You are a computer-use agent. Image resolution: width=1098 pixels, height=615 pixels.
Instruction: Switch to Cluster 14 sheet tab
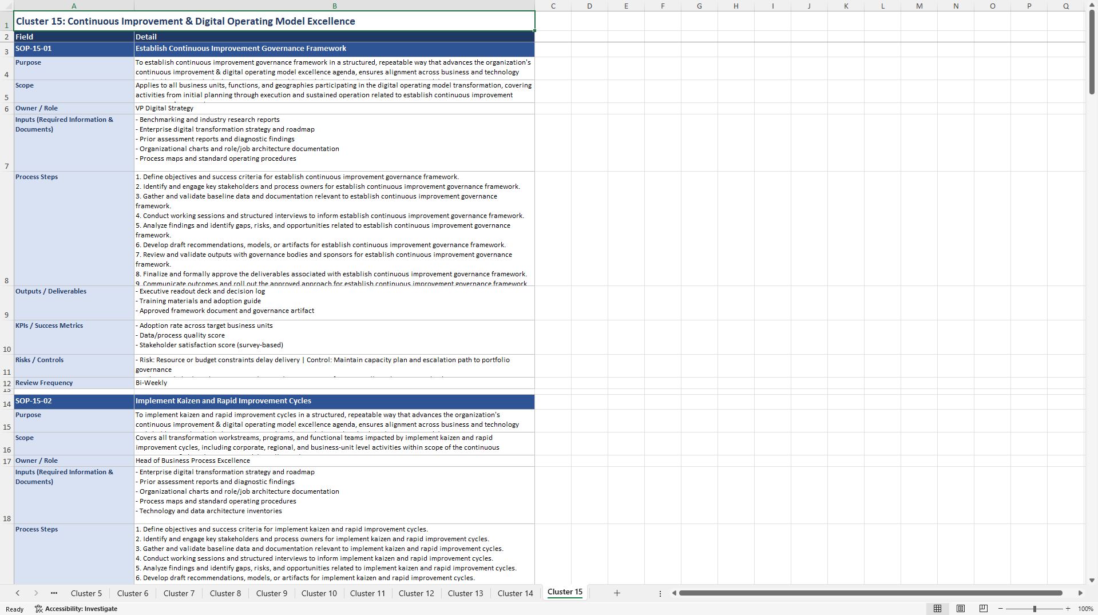[x=516, y=593]
